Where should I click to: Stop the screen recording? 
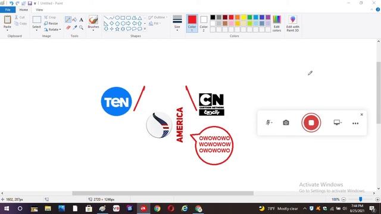click(x=311, y=122)
